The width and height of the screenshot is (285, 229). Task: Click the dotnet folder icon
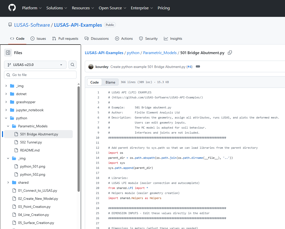point(12,94)
